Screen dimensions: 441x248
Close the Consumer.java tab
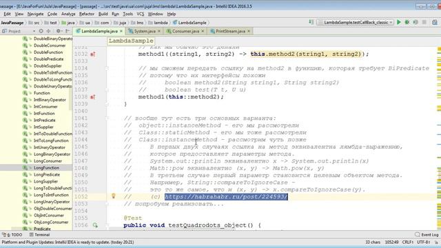[203, 31]
